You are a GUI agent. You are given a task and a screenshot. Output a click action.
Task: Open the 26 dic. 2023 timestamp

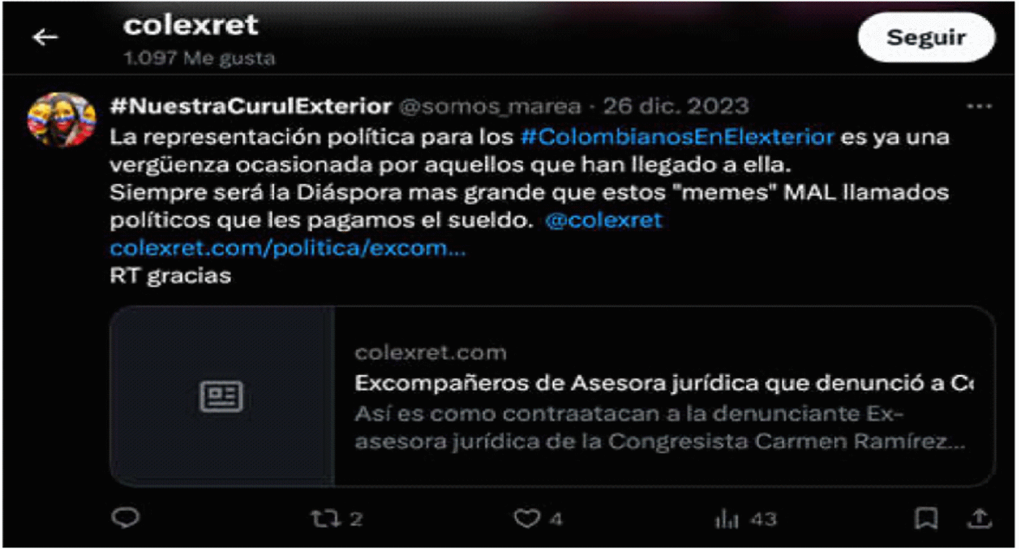[676, 106]
